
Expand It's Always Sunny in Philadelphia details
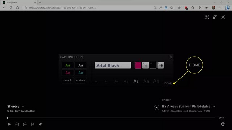click(x=214, y=107)
